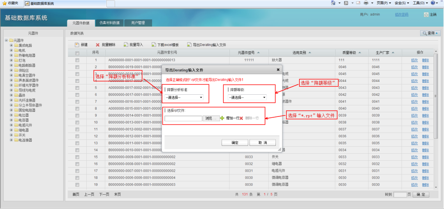Switch to the 仿真材料数据 tab

coord(109,23)
